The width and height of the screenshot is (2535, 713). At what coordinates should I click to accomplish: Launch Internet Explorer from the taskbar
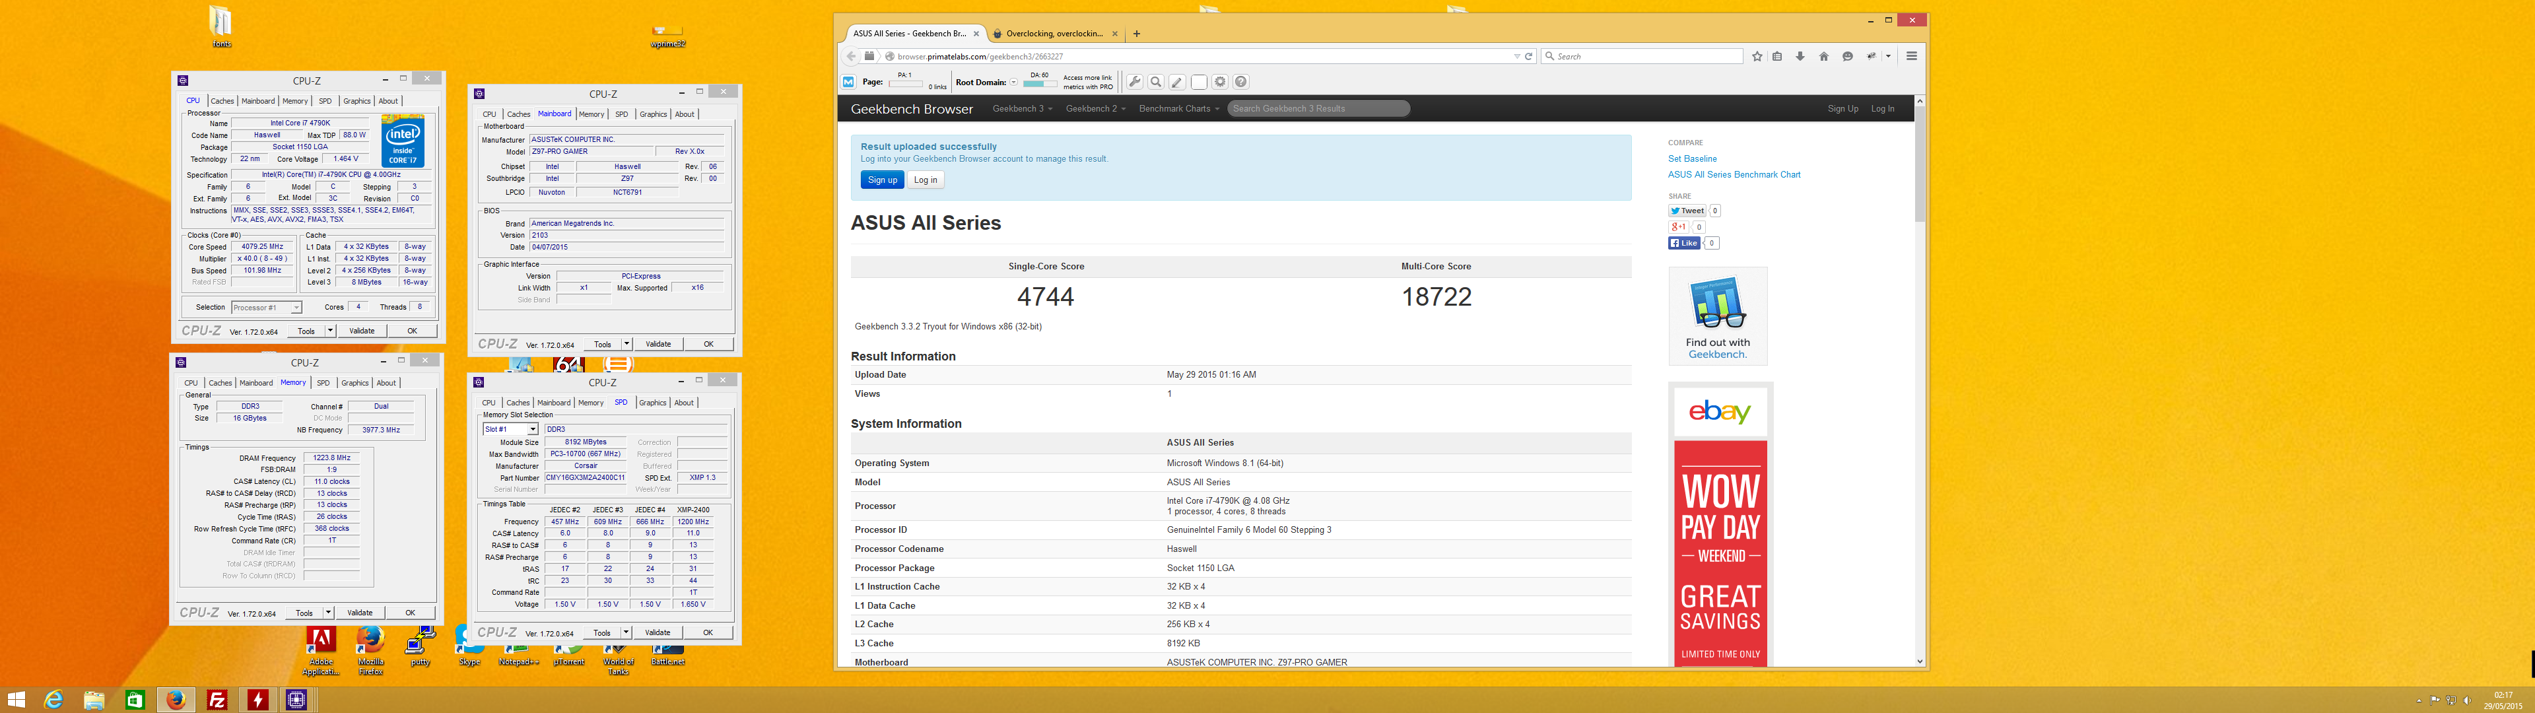(53, 700)
